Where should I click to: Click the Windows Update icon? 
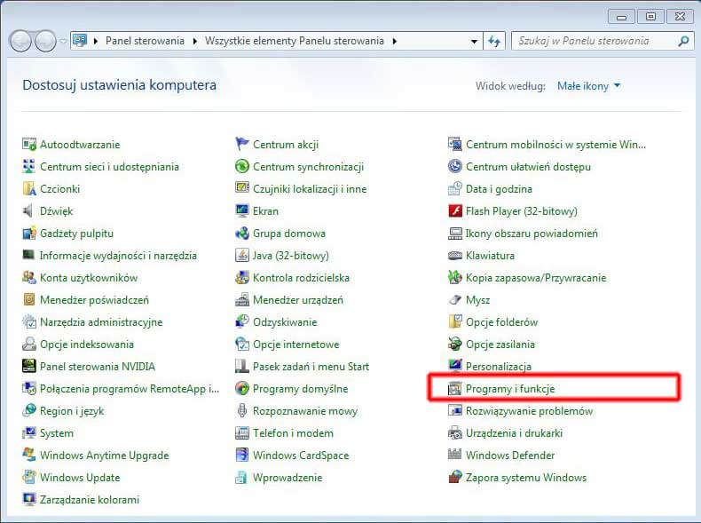[29, 478]
